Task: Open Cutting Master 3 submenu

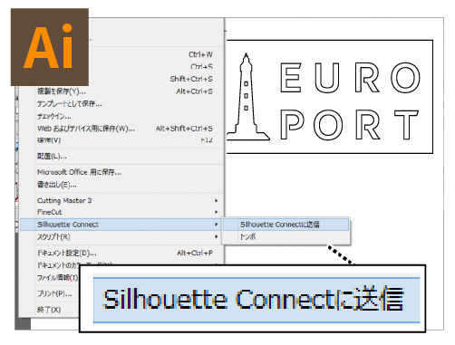Action: 121,200
